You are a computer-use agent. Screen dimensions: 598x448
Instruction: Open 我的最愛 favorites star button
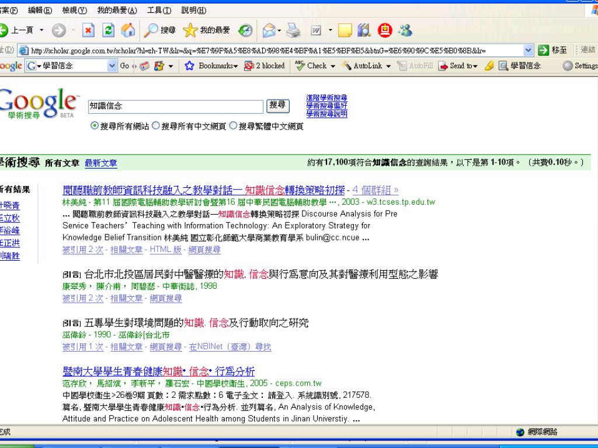(206, 30)
